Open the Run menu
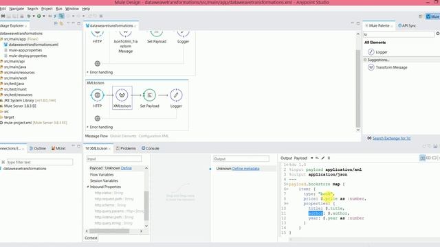Viewport: 440px width, 247px height. [59, 9]
